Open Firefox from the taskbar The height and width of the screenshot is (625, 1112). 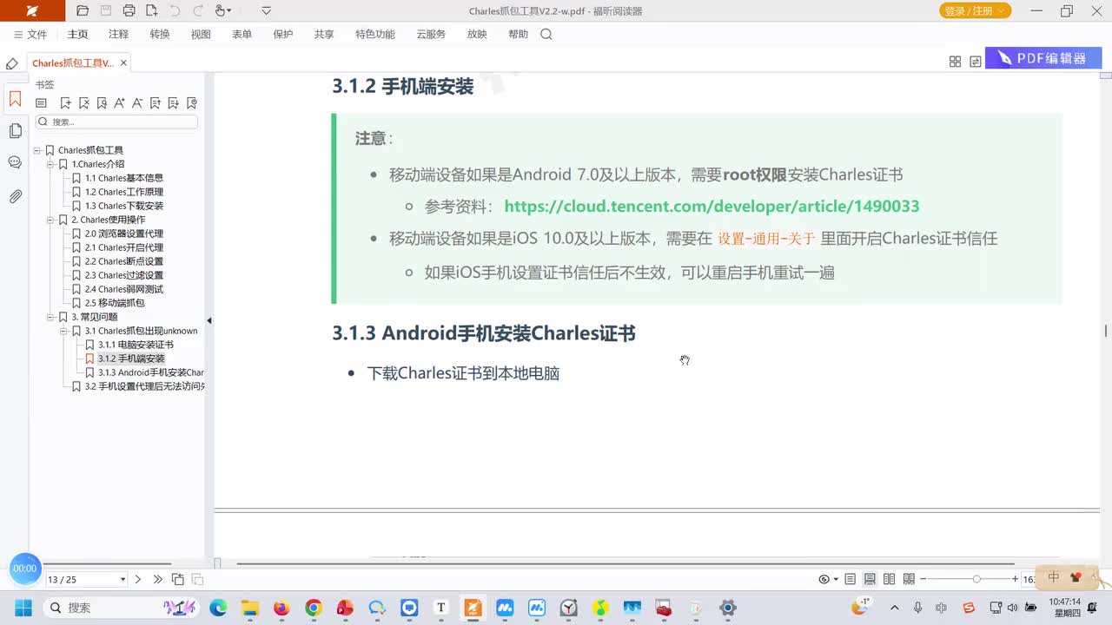(281, 608)
